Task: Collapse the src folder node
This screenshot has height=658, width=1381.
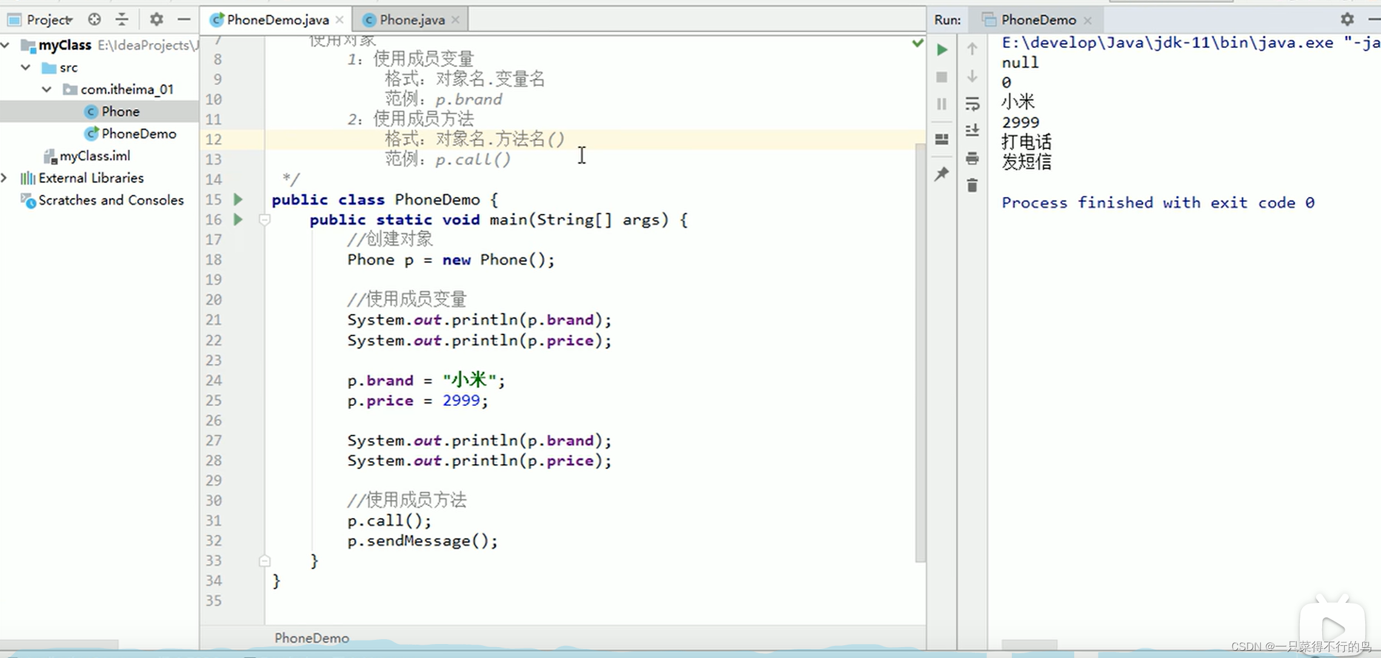Action: 25,67
